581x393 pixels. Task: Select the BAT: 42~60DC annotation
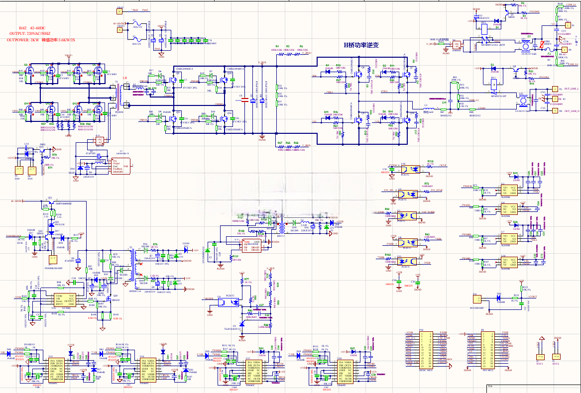tap(33, 28)
